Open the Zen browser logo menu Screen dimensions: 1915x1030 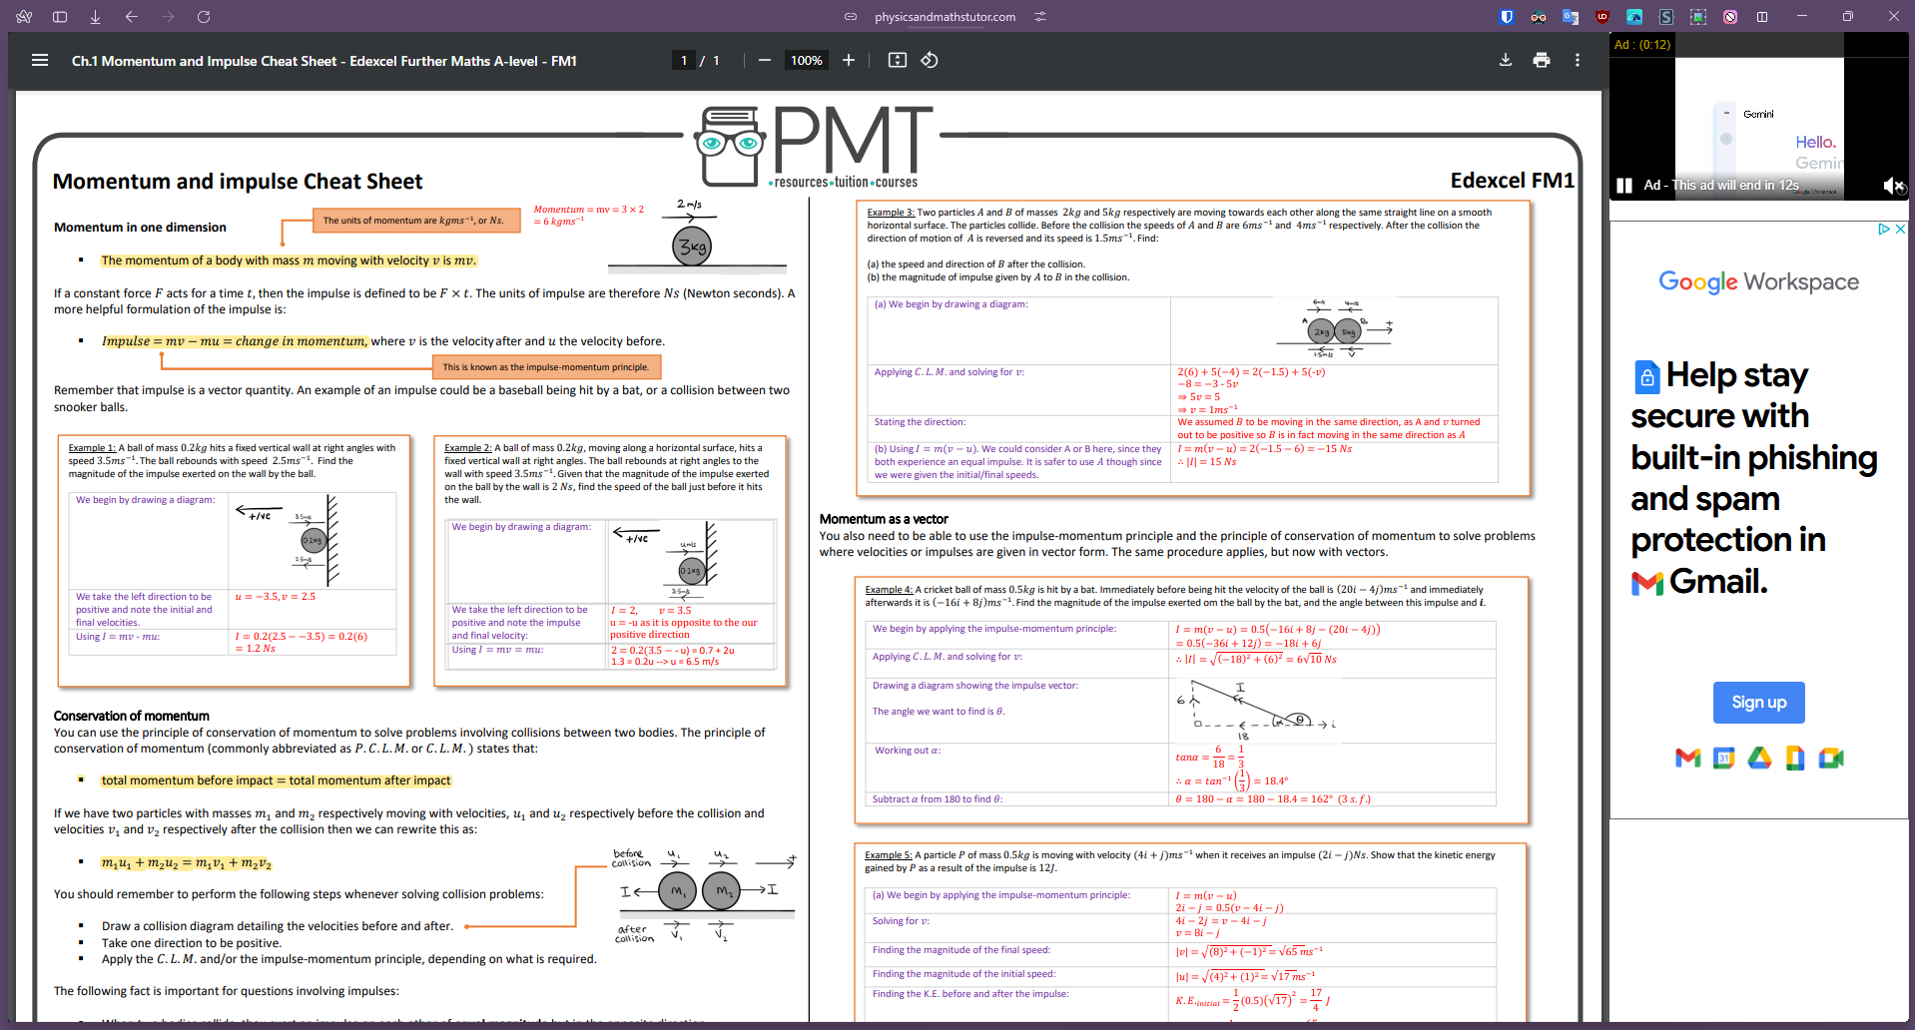[x=24, y=17]
